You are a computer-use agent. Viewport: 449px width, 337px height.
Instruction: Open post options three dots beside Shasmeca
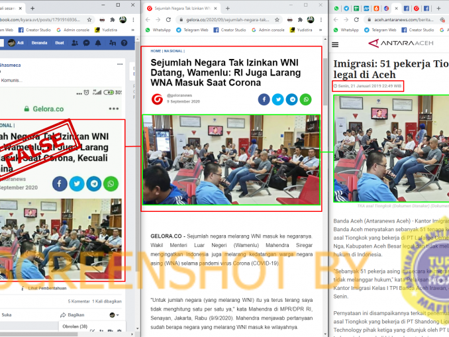[120, 64]
